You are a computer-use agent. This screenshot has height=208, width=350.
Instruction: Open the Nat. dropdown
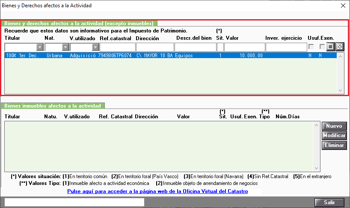[65, 47]
